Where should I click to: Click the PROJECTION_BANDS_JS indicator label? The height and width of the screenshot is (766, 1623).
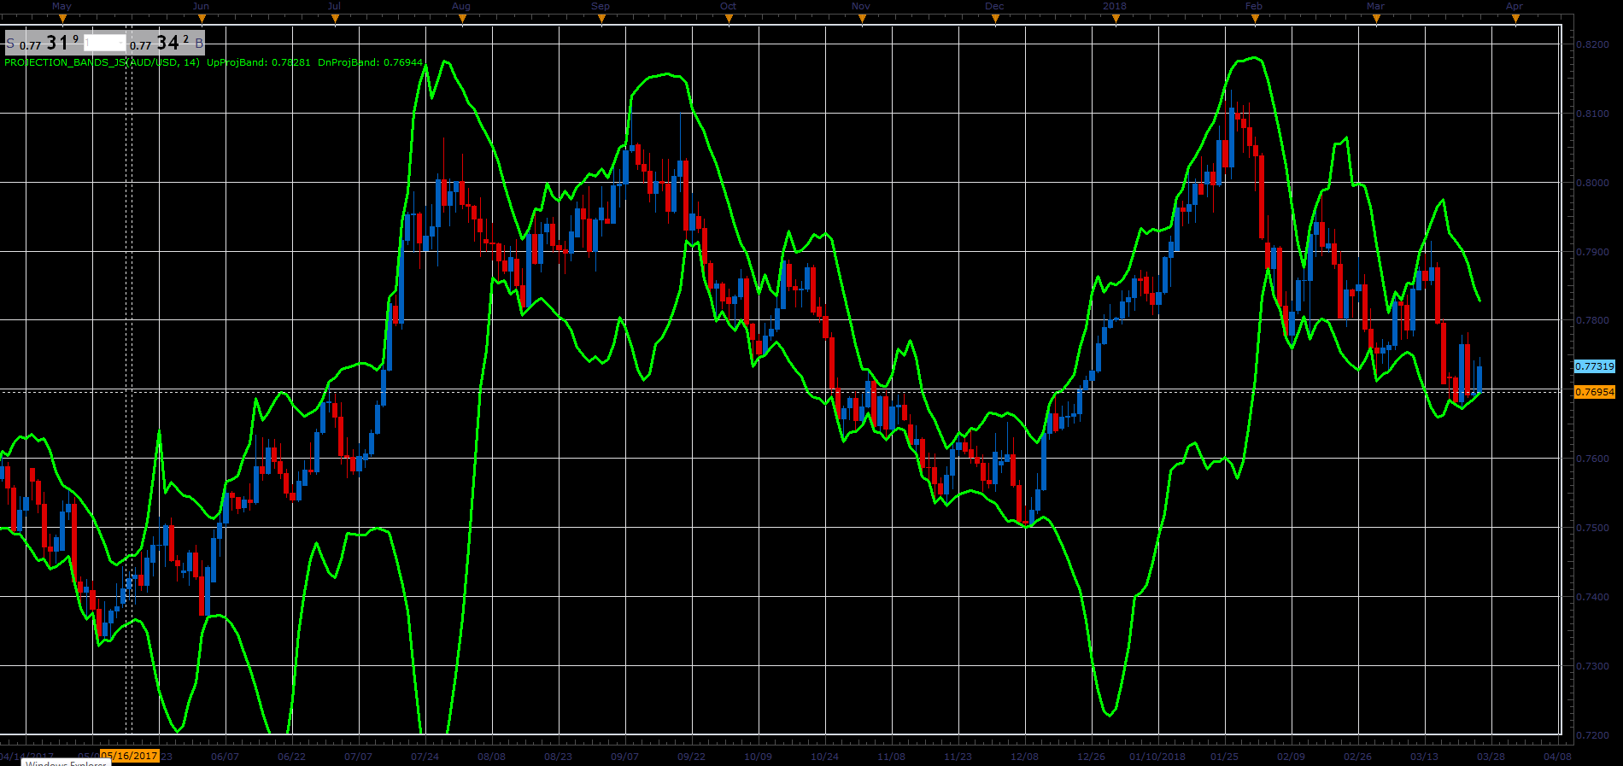point(103,62)
